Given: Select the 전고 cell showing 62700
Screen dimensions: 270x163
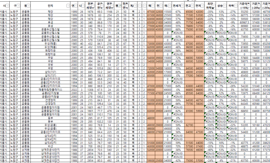Looking at the screenshot, I should [x=189, y=125].
